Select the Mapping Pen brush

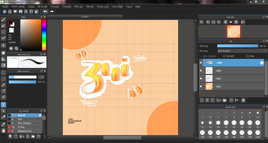[x=25, y=131]
